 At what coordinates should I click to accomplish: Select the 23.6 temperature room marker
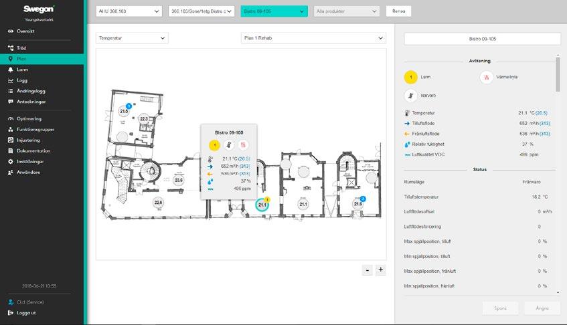click(x=179, y=180)
